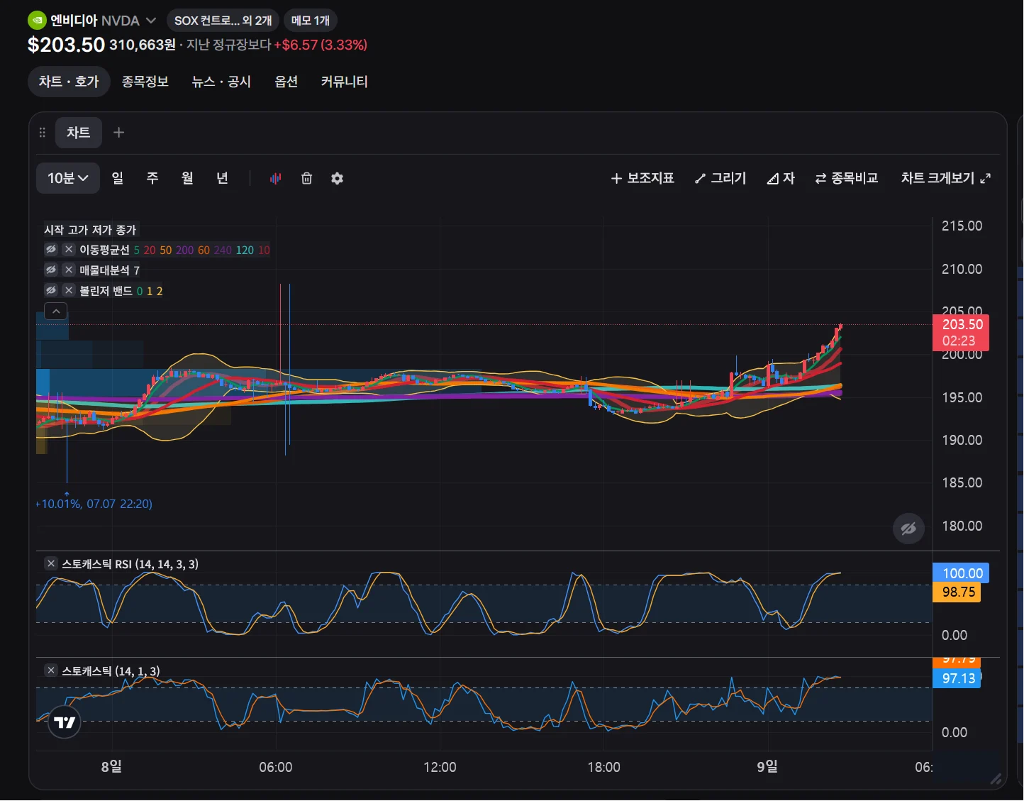Click the TradingView logo icon

point(65,722)
